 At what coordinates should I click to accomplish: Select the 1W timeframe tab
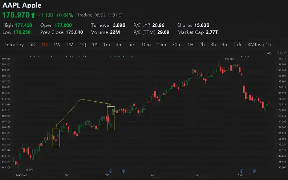point(57,44)
